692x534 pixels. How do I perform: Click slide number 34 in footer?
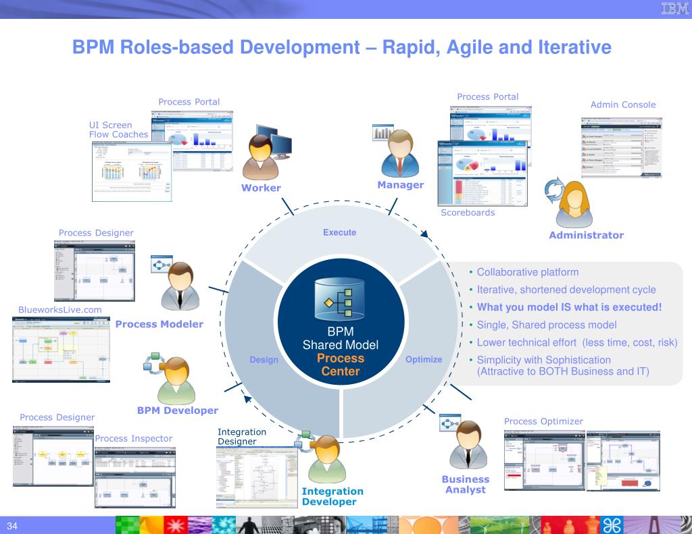click(x=12, y=526)
